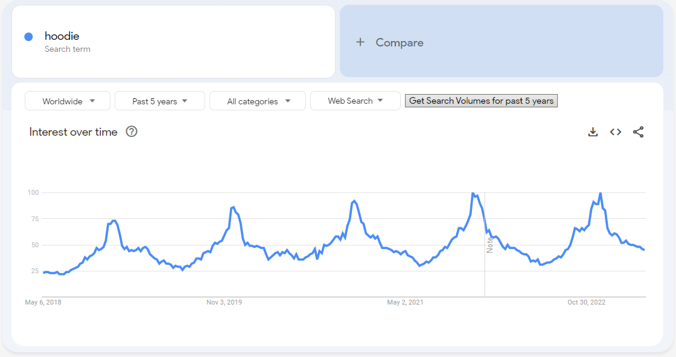Click the 25 value on y-axis
The width and height of the screenshot is (676, 357).
35,271
